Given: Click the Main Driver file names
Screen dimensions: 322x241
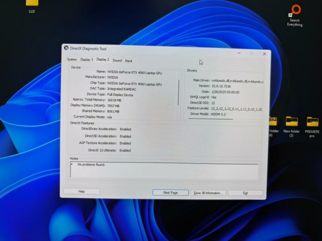Looking at the screenshot, I should [237, 82].
